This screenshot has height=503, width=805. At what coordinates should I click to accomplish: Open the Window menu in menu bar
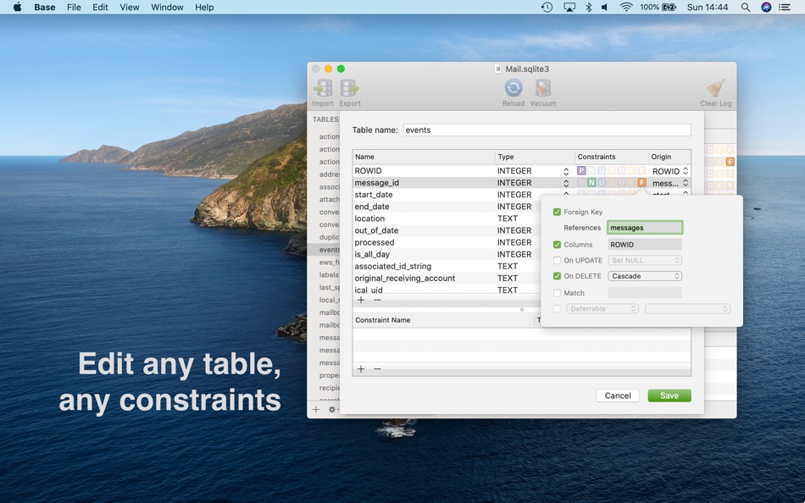[x=167, y=7]
